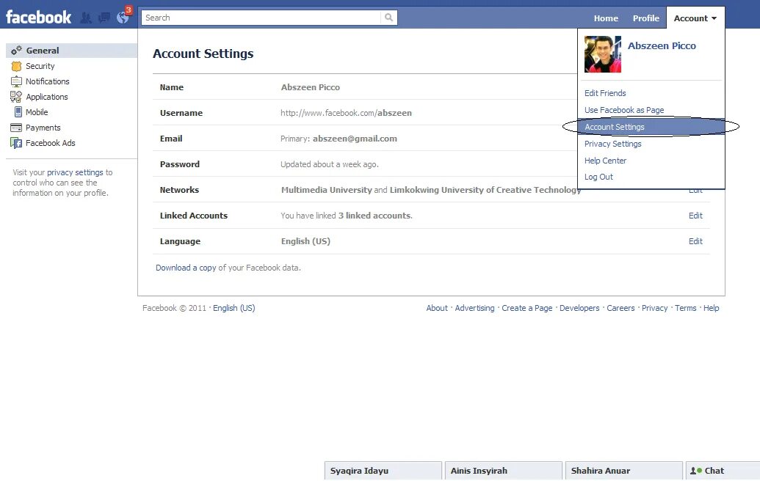Screen dimensions: 760x481
Task: Click the Payments card icon
Action: pyautogui.click(x=16, y=128)
